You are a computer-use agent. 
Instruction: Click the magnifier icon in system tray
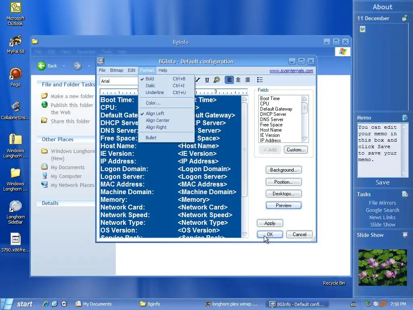coord(383,304)
